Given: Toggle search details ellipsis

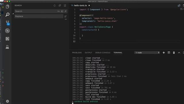Looking at the screenshot, I should (66, 19).
